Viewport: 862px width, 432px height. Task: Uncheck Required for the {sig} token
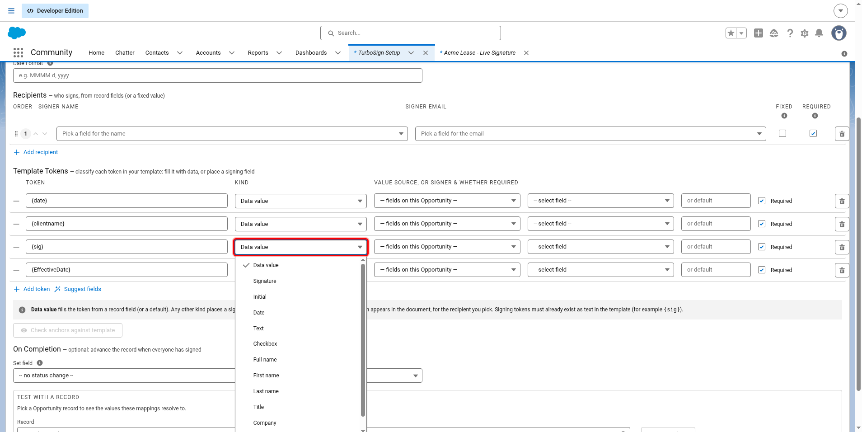[762, 247]
